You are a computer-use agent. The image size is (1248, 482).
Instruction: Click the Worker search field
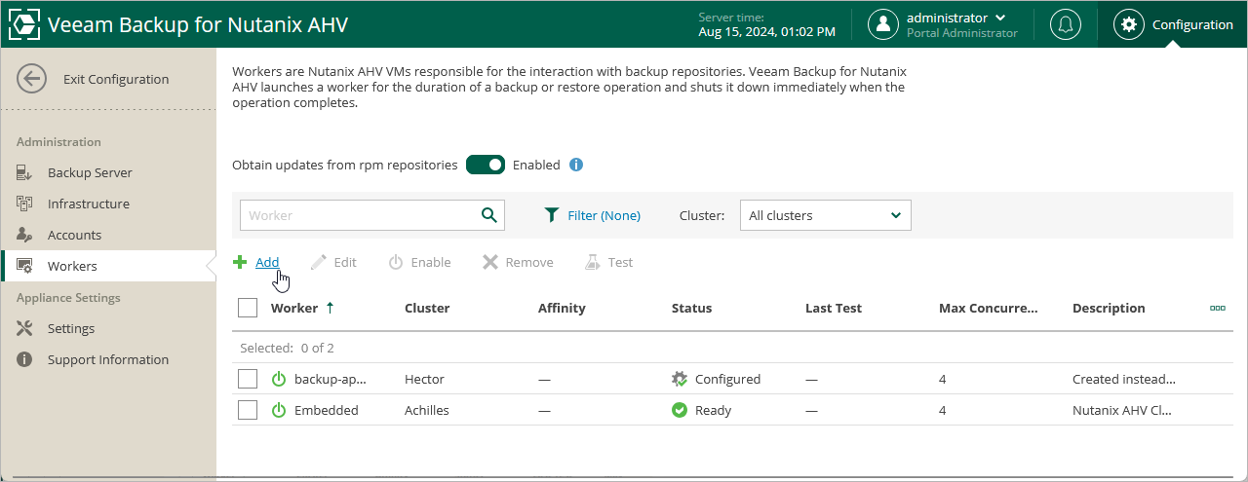(x=361, y=215)
